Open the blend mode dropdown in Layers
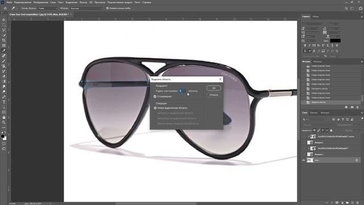This screenshot has width=364, height=205. [x=318, y=125]
